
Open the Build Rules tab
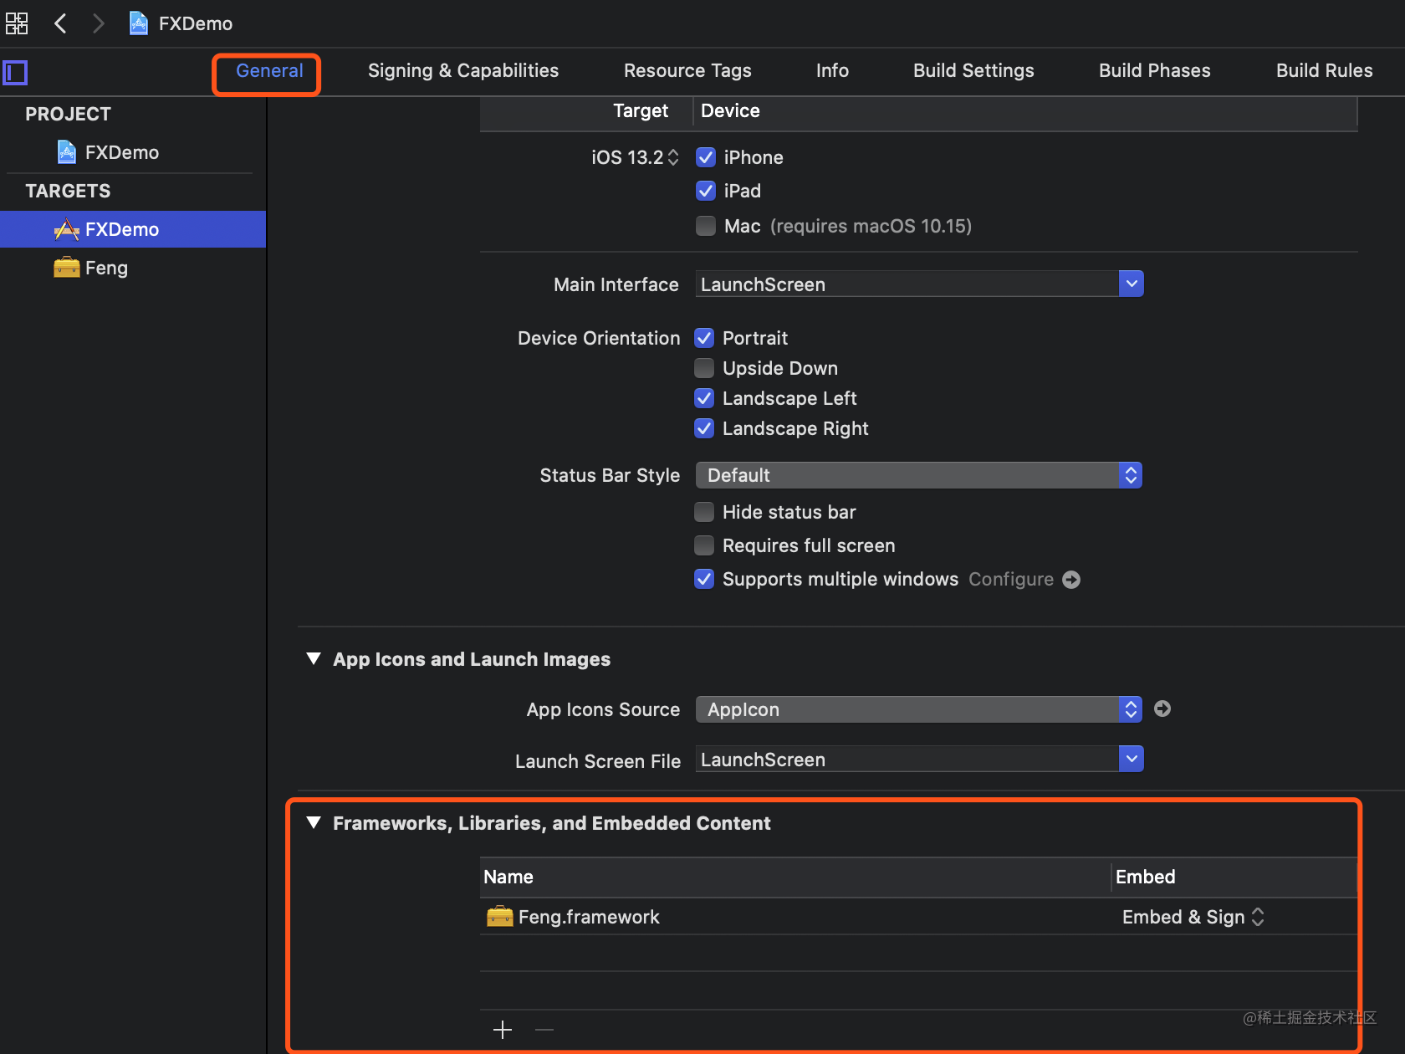pyautogui.click(x=1324, y=71)
